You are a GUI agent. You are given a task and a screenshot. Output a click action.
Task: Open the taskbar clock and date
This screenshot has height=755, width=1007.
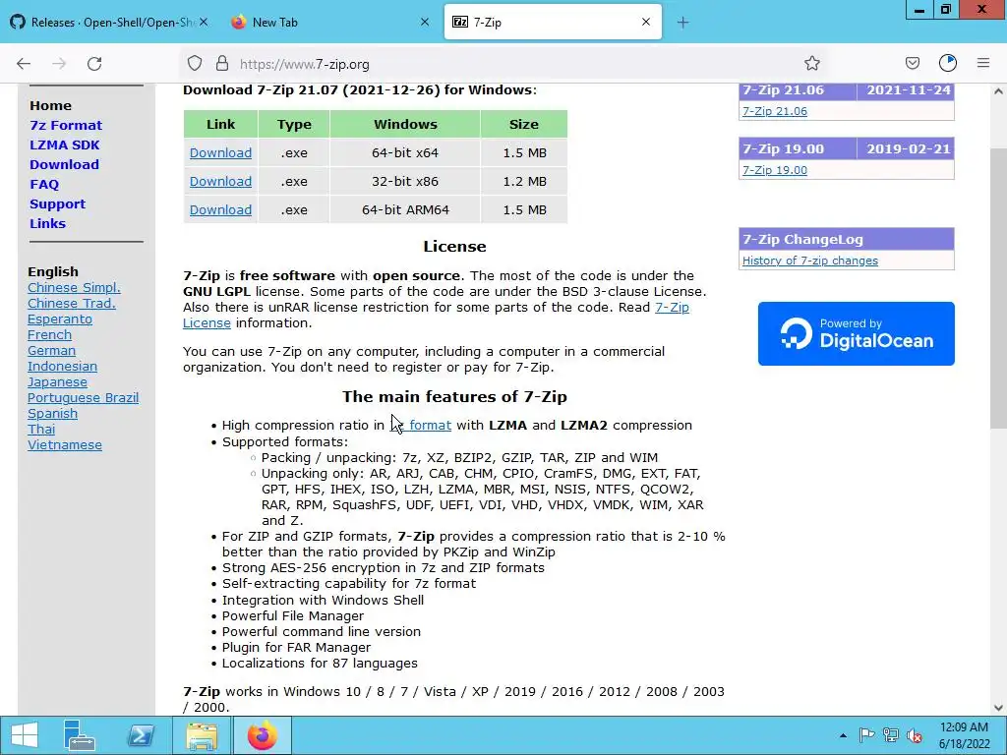(x=964, y=735)
